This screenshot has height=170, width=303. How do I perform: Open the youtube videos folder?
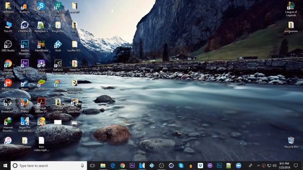tap(58, 105)
